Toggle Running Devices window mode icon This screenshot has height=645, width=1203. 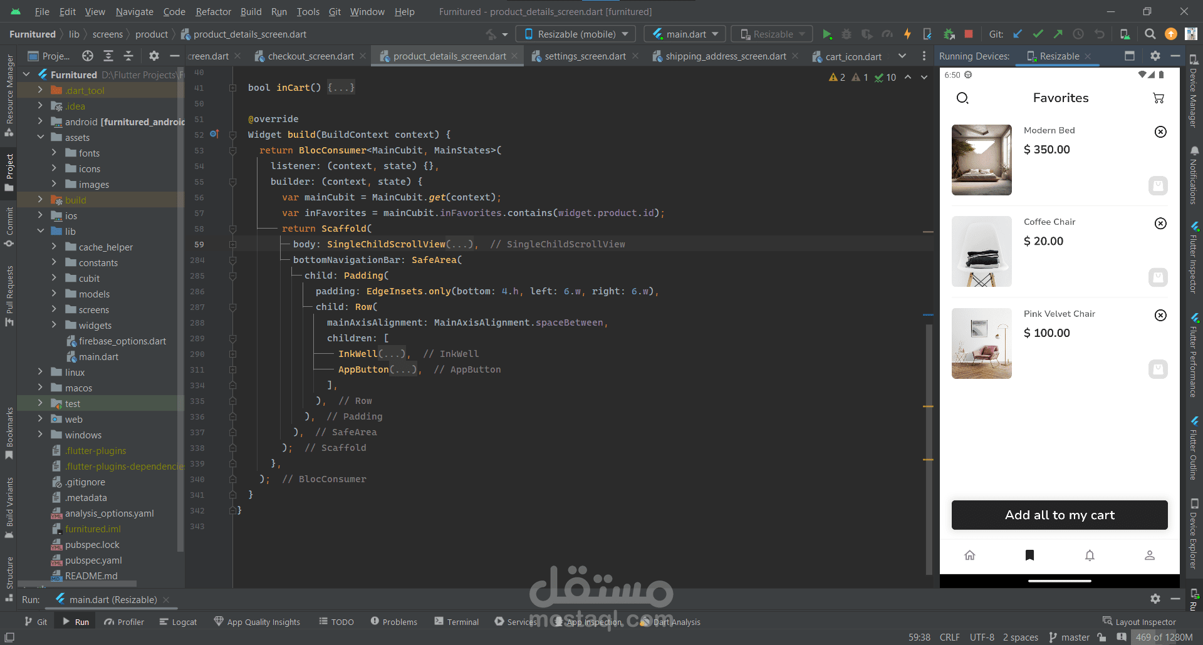coord(1130,56)
